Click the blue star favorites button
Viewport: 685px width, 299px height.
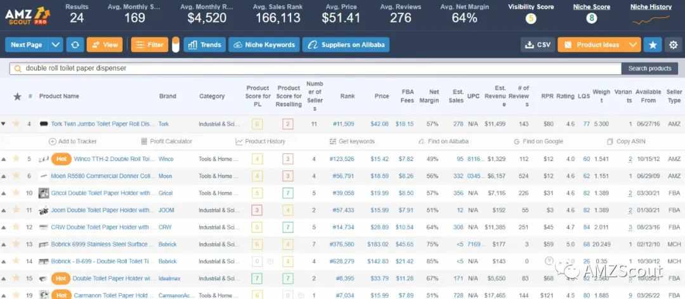click(x=653, y=44)
